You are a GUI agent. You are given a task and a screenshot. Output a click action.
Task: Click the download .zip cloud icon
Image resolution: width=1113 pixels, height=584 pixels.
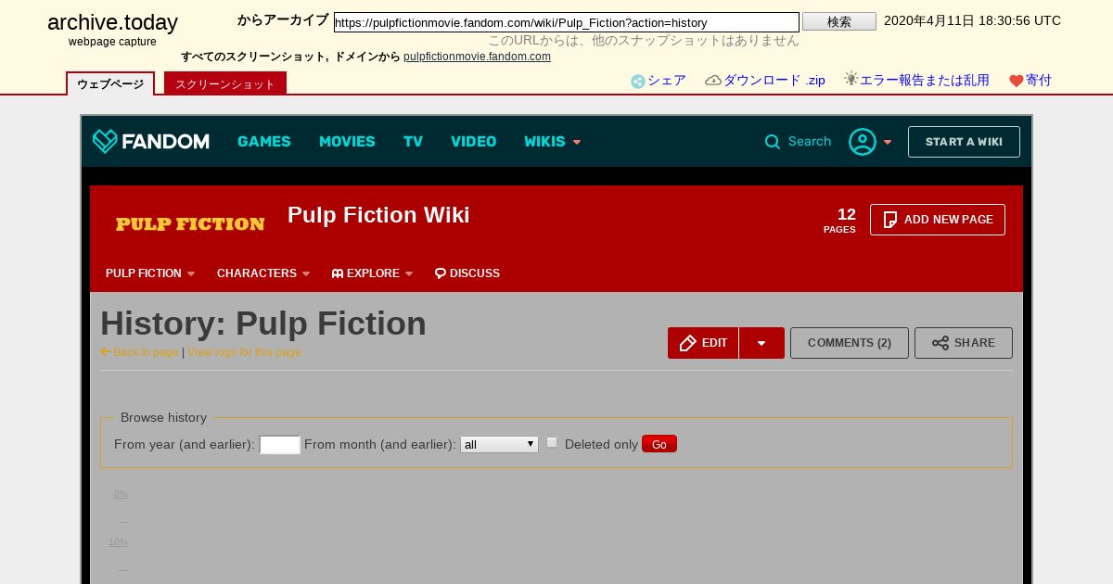click(713, 81)
